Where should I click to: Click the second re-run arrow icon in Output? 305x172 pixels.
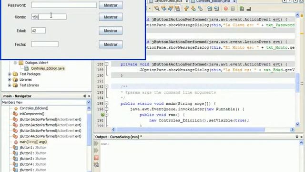96,150
